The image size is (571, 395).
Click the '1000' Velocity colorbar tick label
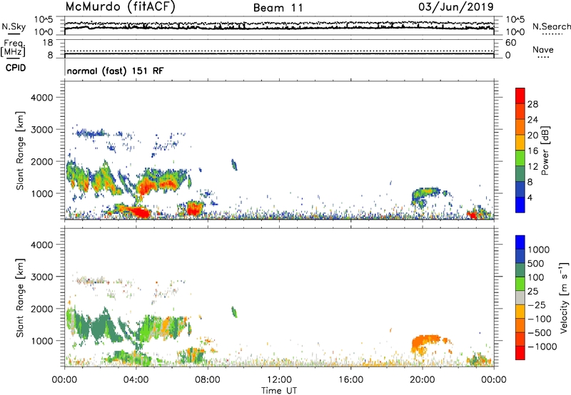[x=539, y=250]
